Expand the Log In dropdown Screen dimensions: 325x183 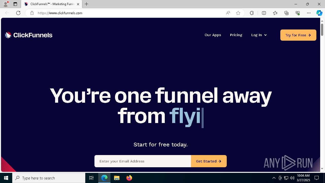259,35
